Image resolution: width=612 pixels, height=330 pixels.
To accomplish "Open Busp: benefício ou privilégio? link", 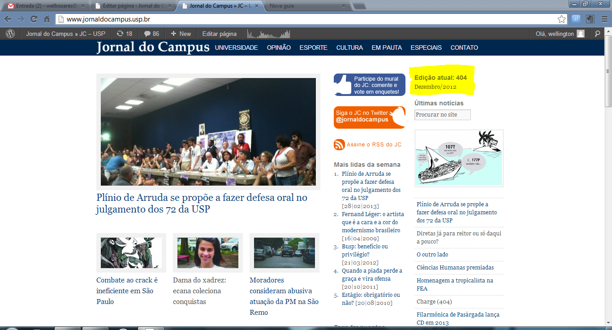I will 365,250.
